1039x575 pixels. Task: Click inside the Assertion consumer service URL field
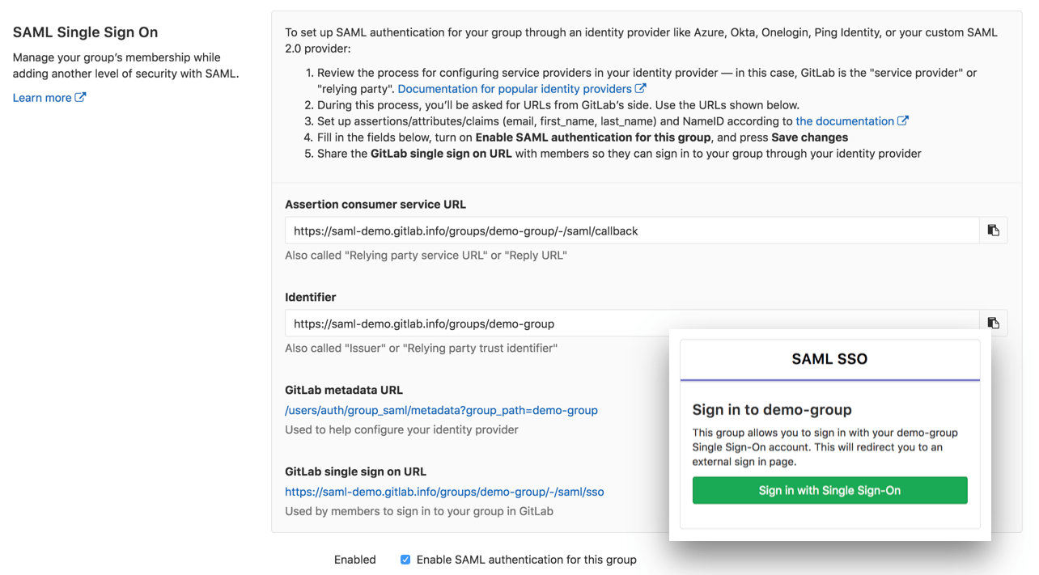click(x=566, y=230)
